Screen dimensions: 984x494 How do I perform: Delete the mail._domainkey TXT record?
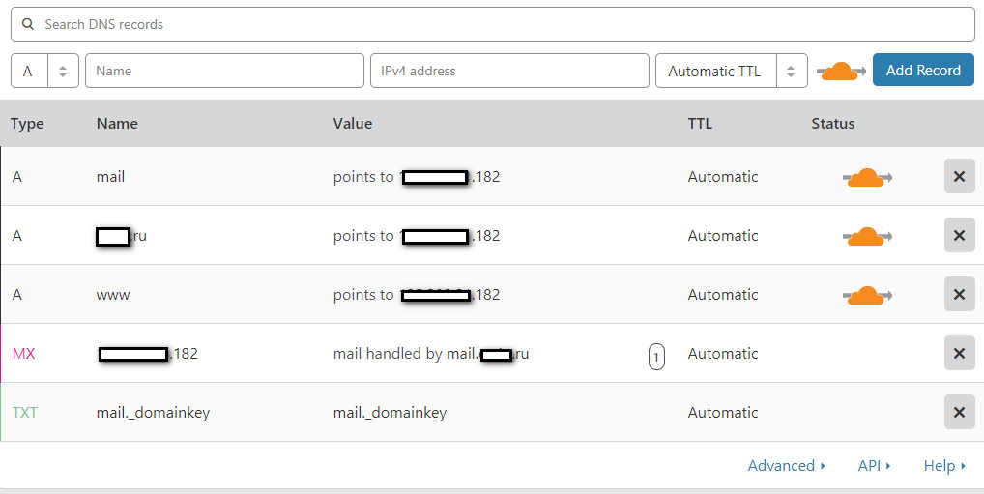tap(959, 413)
